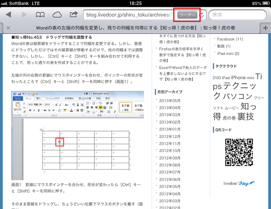Select the QRコード sidebar heading

(223, 130)
